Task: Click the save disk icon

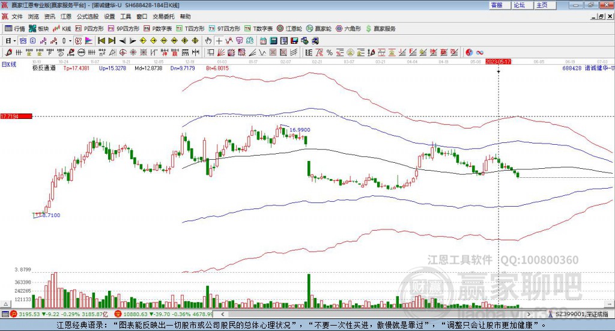Action: [294, 41]
